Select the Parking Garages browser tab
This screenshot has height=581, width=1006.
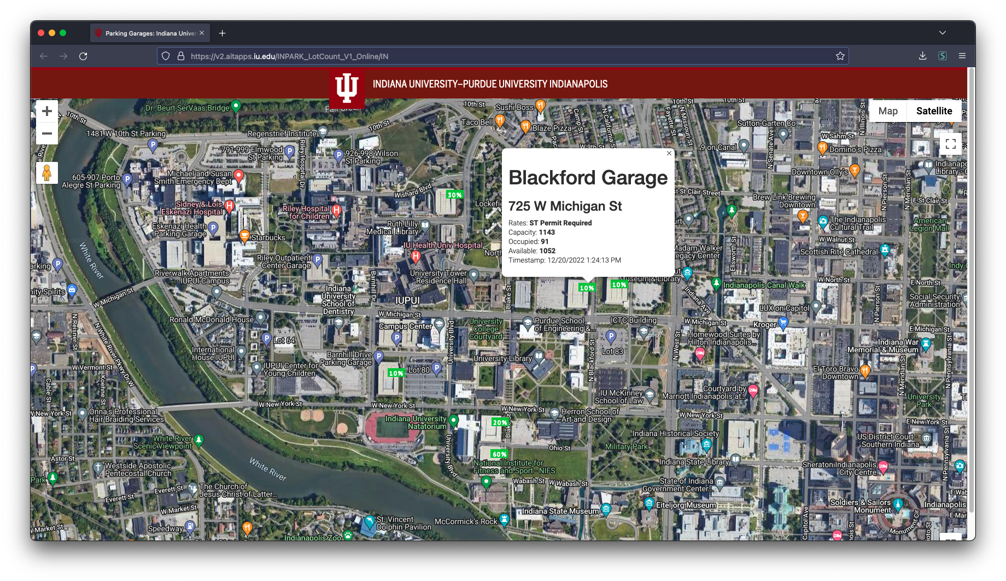tap(148, 33)
